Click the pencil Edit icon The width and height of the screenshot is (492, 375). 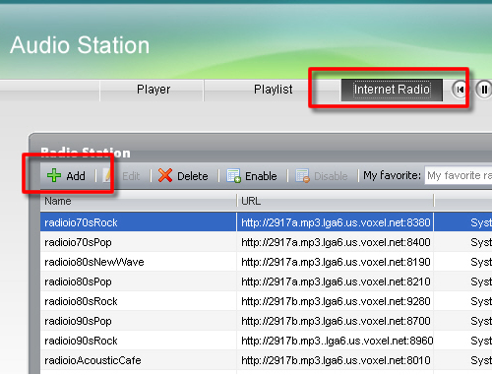tap(107, 175)
